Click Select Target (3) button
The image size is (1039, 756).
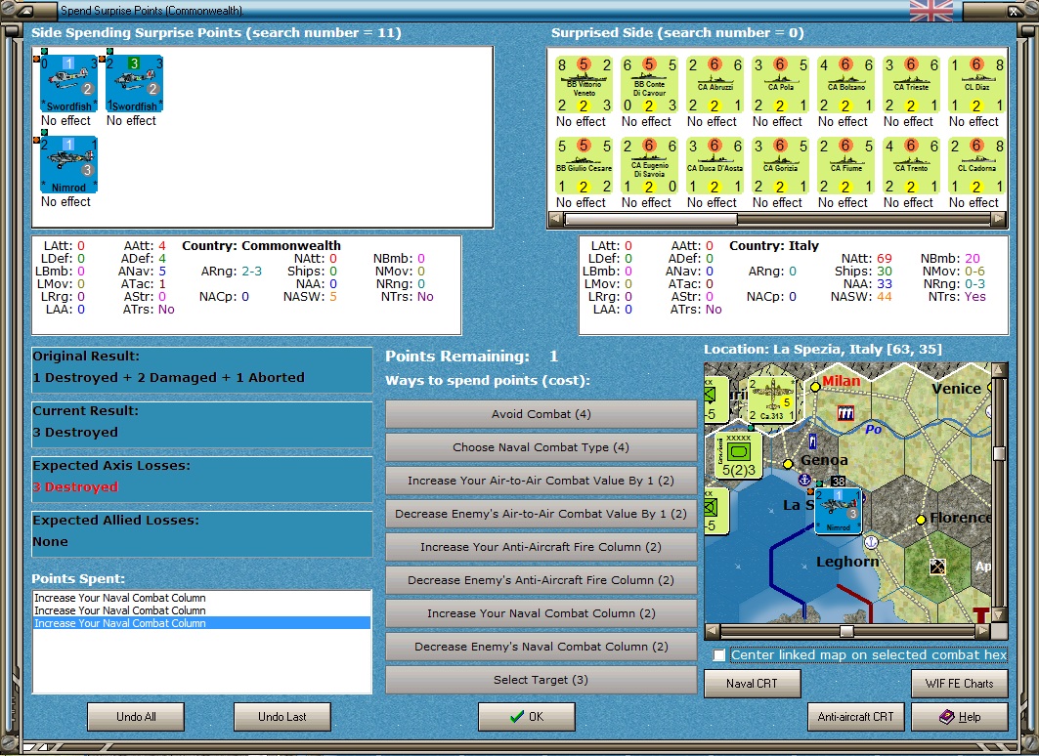(541, 680)
